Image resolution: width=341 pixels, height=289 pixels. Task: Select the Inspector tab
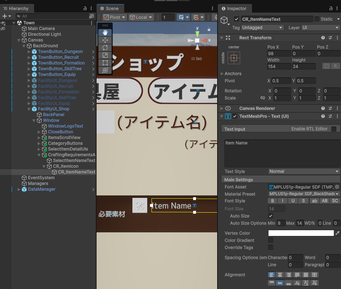(x=234, y=8)
